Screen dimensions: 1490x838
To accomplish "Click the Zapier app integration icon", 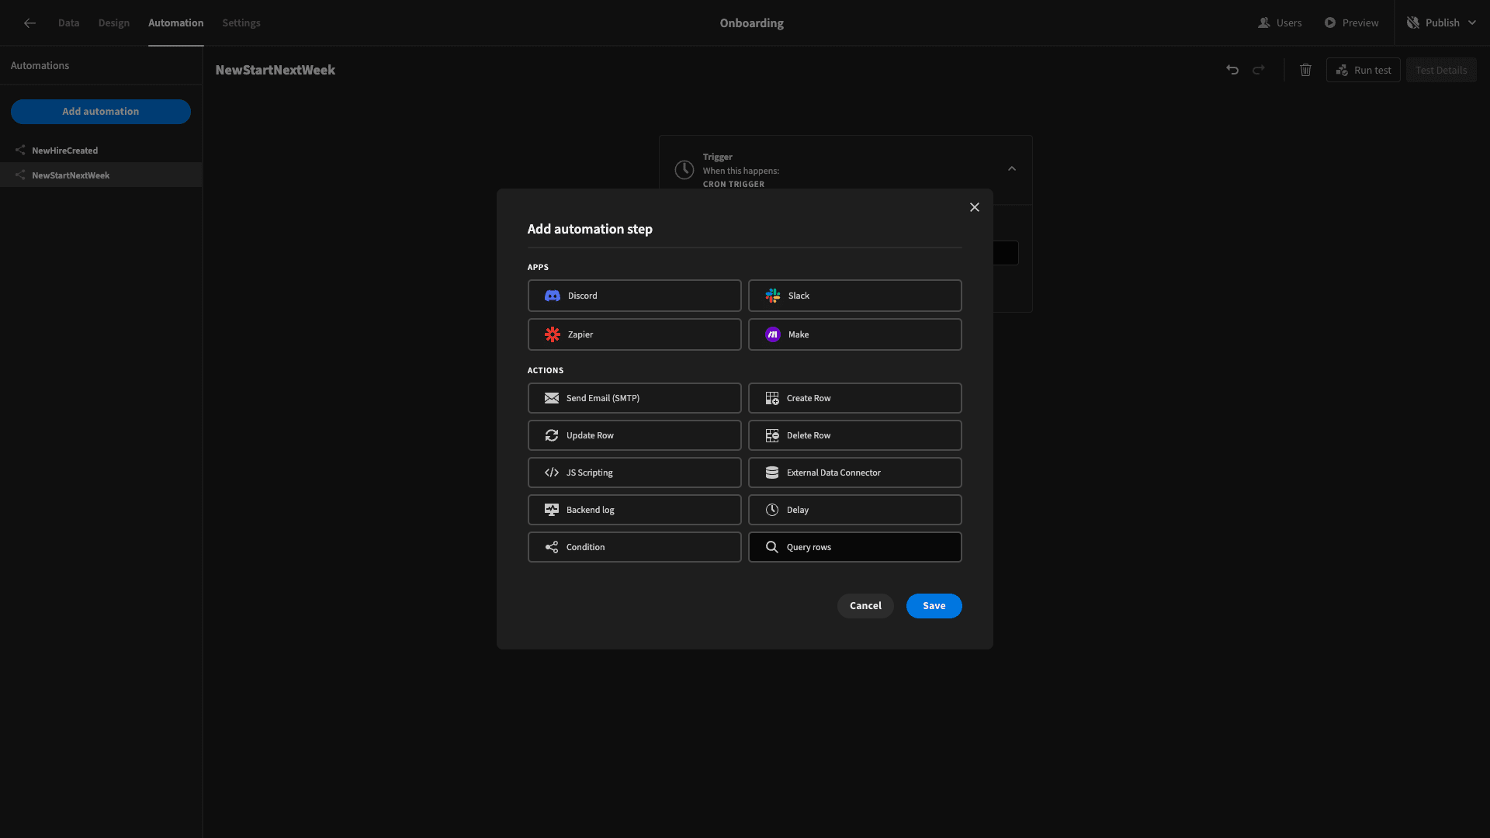I will tap(552, 334).
